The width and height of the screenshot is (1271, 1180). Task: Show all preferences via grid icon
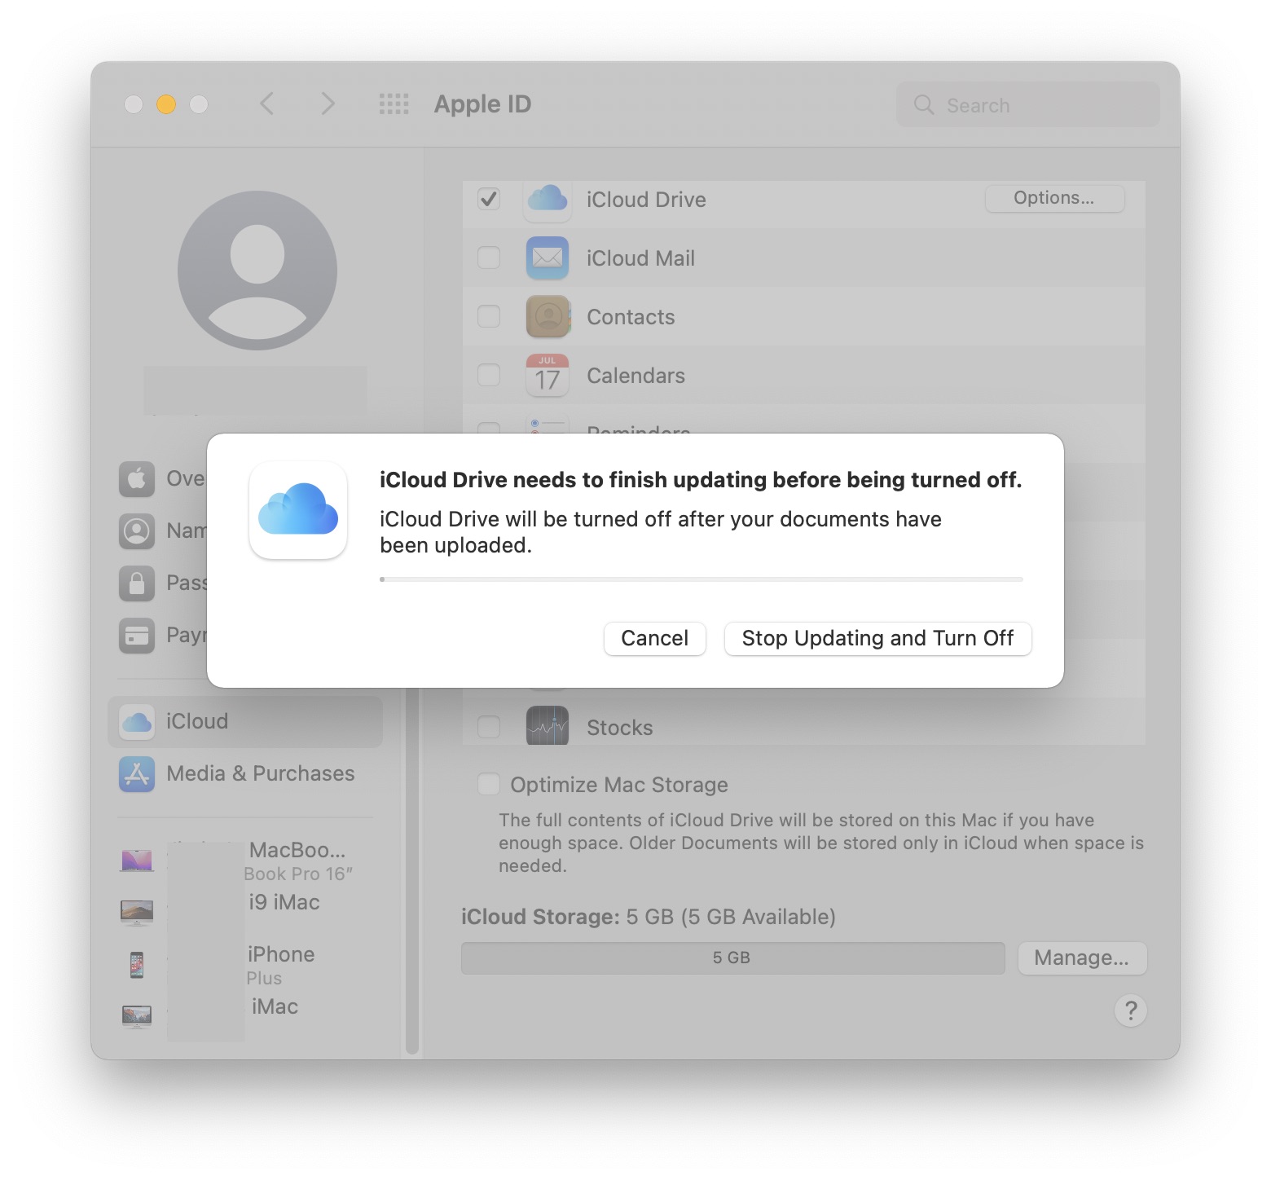pos(394,104)
